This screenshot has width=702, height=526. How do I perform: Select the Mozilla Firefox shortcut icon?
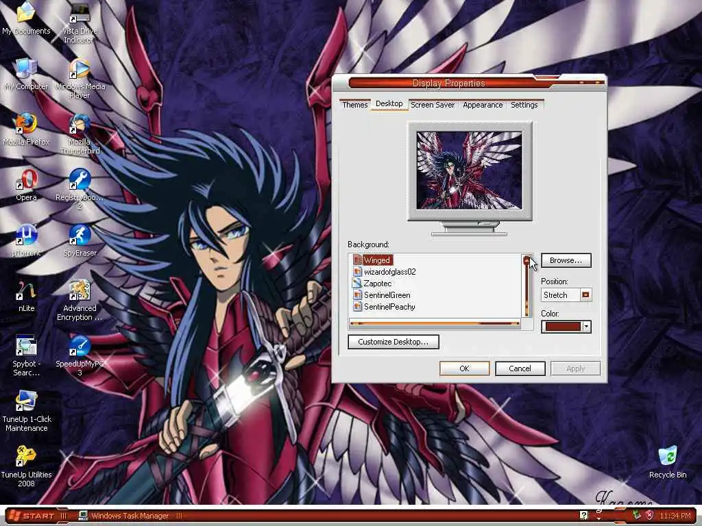[x=26, y=129]
